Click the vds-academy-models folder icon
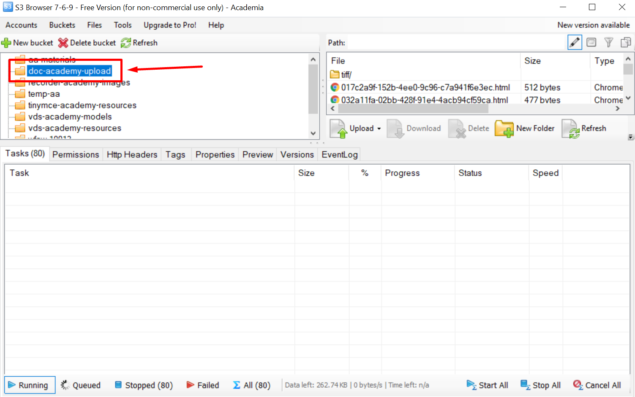This screenshot has width=635, height=397. (x=20, y=117)
